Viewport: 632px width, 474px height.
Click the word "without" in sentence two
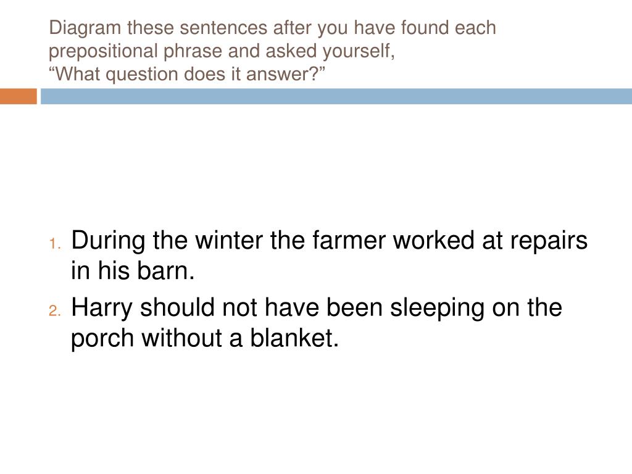(x=182, y=338)
